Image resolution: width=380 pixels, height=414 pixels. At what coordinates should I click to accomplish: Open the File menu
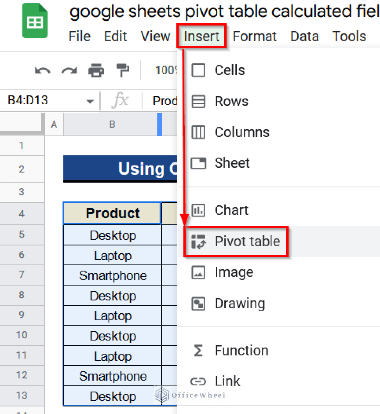coord(79,36)
